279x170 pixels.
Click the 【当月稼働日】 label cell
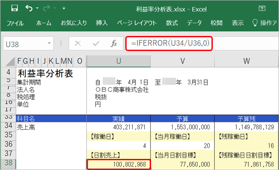(183, 136)
